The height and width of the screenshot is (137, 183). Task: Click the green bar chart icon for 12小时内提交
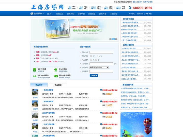point(35,76)
